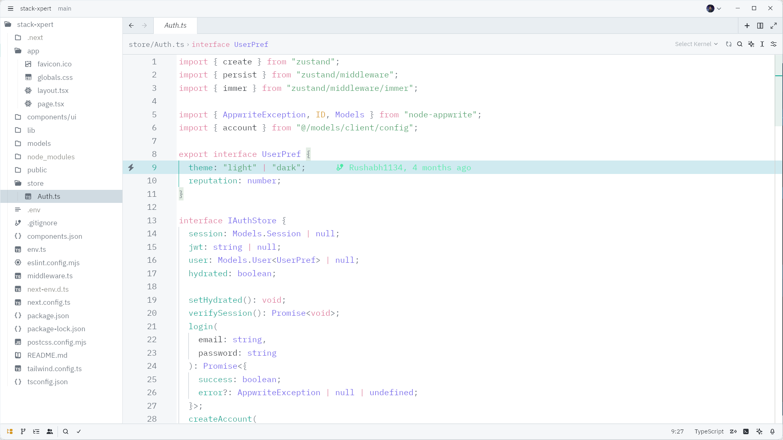Open the Select Kernel dropdown
Screen dimensions: 783x440
click(696, 44)
